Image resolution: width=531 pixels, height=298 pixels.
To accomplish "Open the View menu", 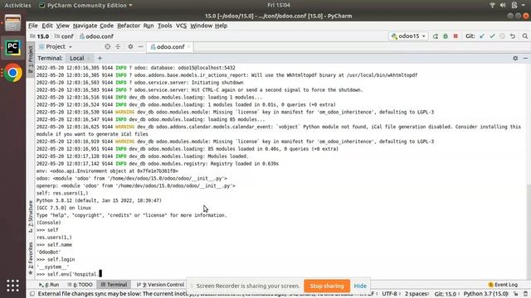I will coord(63,26).
